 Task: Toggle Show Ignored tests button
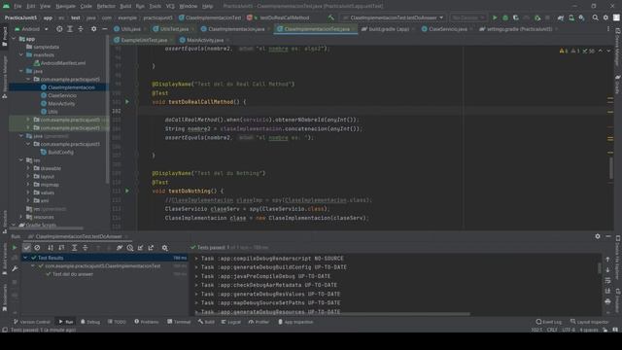click(x=37, y=248)
